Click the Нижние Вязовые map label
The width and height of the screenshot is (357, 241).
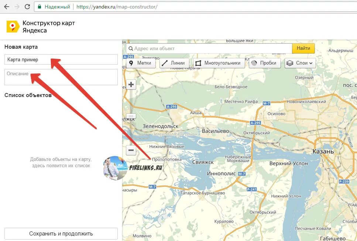pos(167,147)
